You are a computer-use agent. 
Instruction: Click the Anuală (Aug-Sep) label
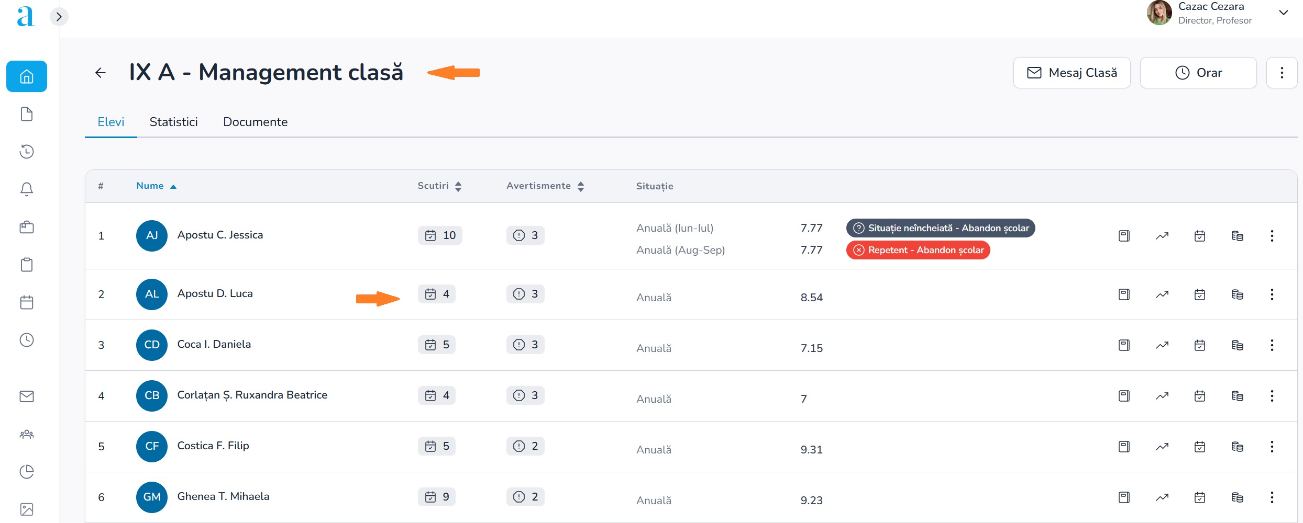pyautogui.click(x=680, y=250)
